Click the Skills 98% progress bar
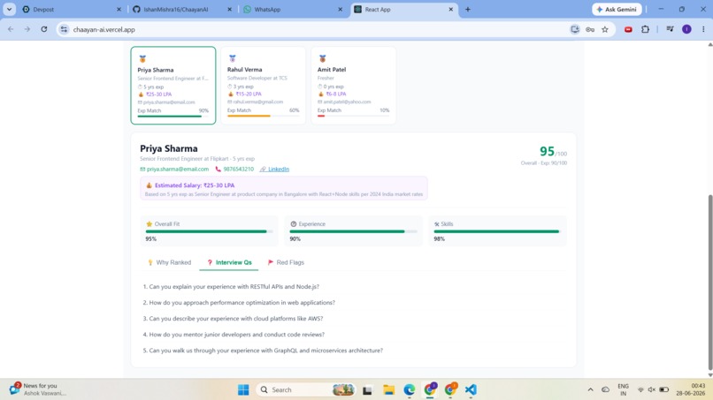 497,231
